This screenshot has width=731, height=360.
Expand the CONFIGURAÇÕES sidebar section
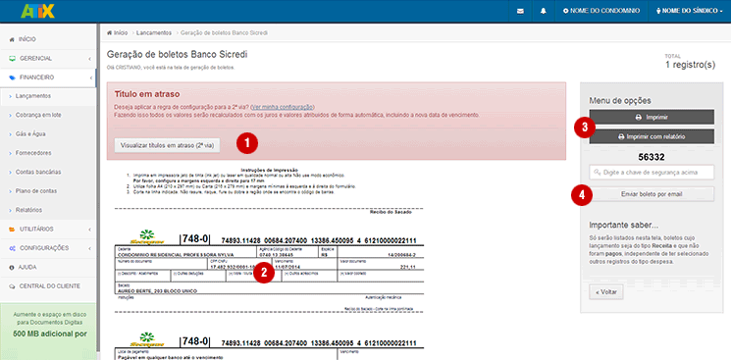point(47,248)
